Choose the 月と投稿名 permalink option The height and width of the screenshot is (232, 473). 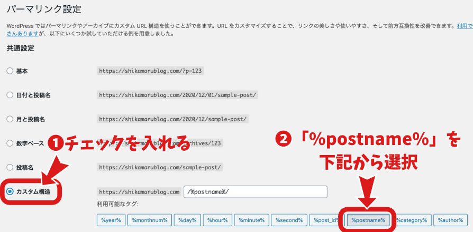pyautogui.click(x=10, y=119)
